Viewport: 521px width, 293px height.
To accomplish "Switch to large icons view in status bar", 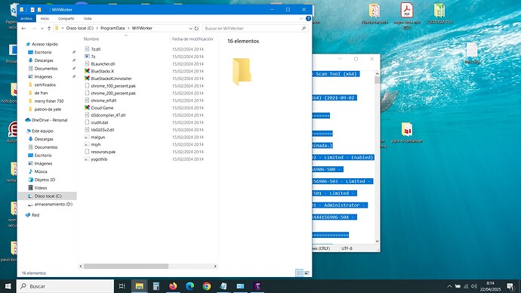I will click(307, 273).
